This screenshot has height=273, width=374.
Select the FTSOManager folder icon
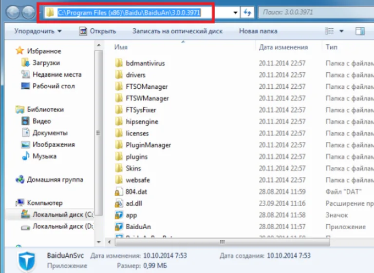click(119, 86)
